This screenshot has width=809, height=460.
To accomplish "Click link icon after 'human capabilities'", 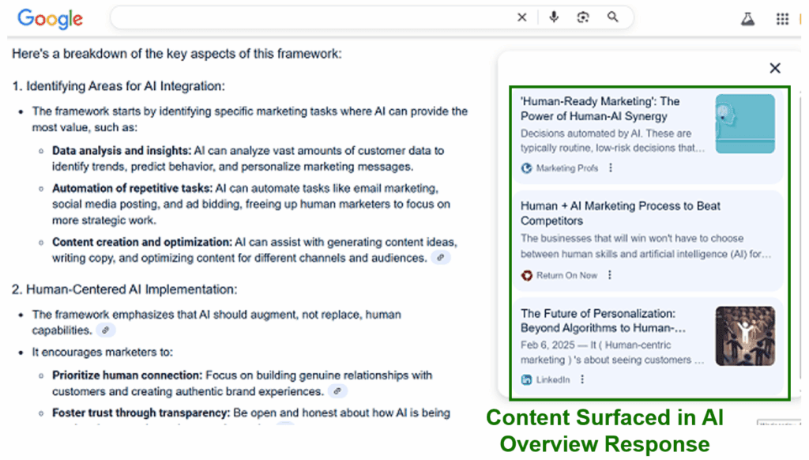I will coord(106,330).
